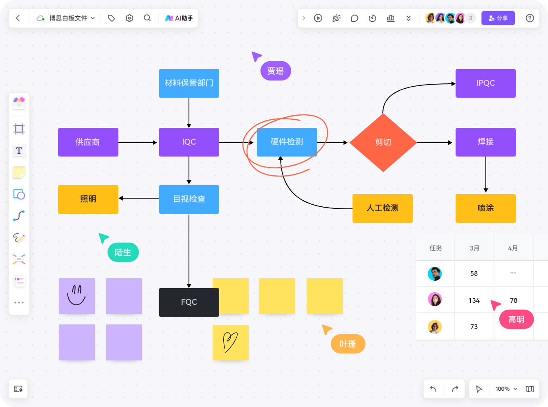The height and width of the screenshot is (407, 548).
Task: Click the 叶珊 collaborator label
Action: (x=348, y=344)
